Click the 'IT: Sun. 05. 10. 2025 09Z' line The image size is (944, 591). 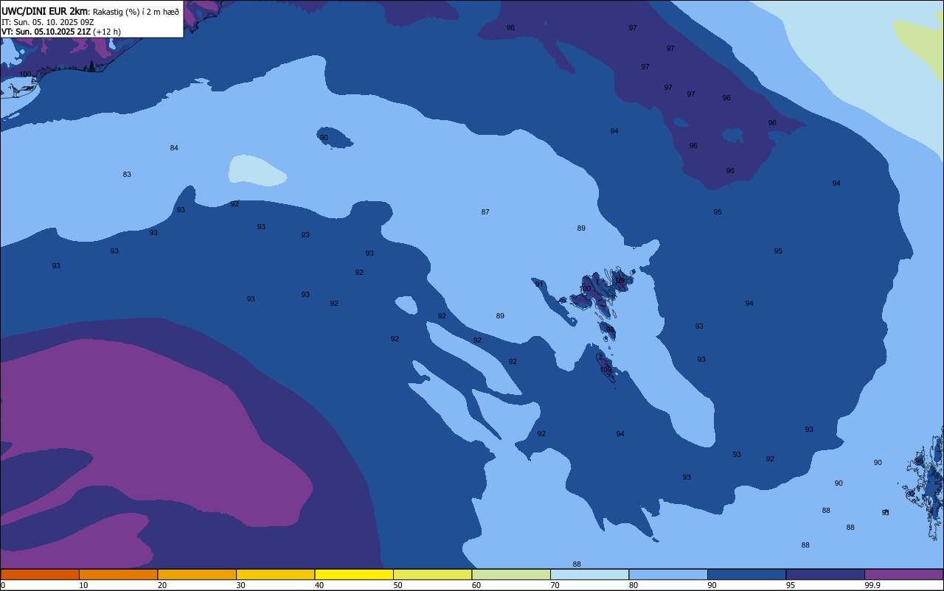tap(48, 22)
